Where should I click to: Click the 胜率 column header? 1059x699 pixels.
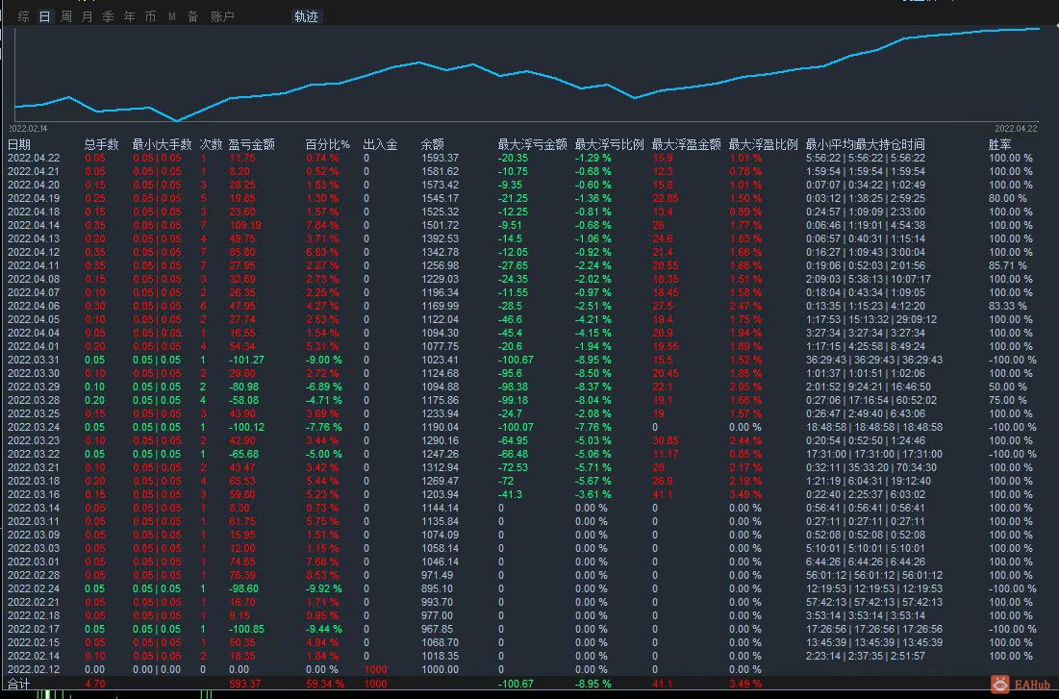pyautogui.click(x=999, y=144)
